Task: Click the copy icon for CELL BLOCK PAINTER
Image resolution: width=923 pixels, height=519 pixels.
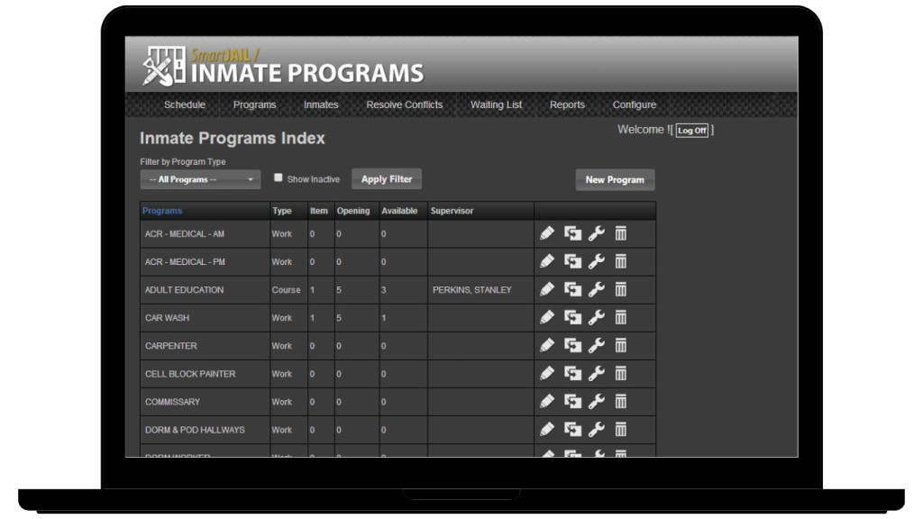Action: (x=571, y=373)
